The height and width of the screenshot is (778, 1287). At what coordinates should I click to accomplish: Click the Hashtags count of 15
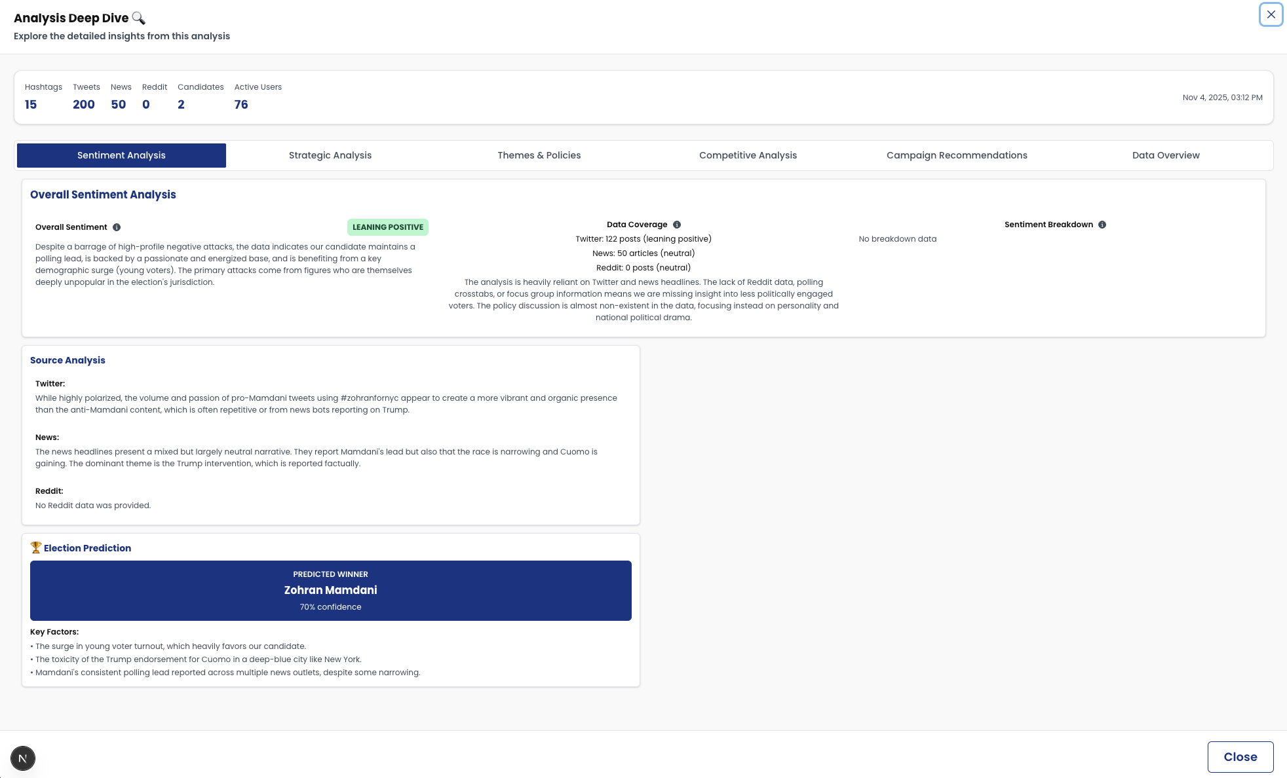click(31, 105)
